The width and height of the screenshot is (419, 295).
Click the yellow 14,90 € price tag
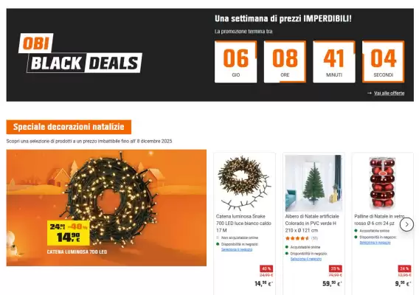(x=69, y=233)
